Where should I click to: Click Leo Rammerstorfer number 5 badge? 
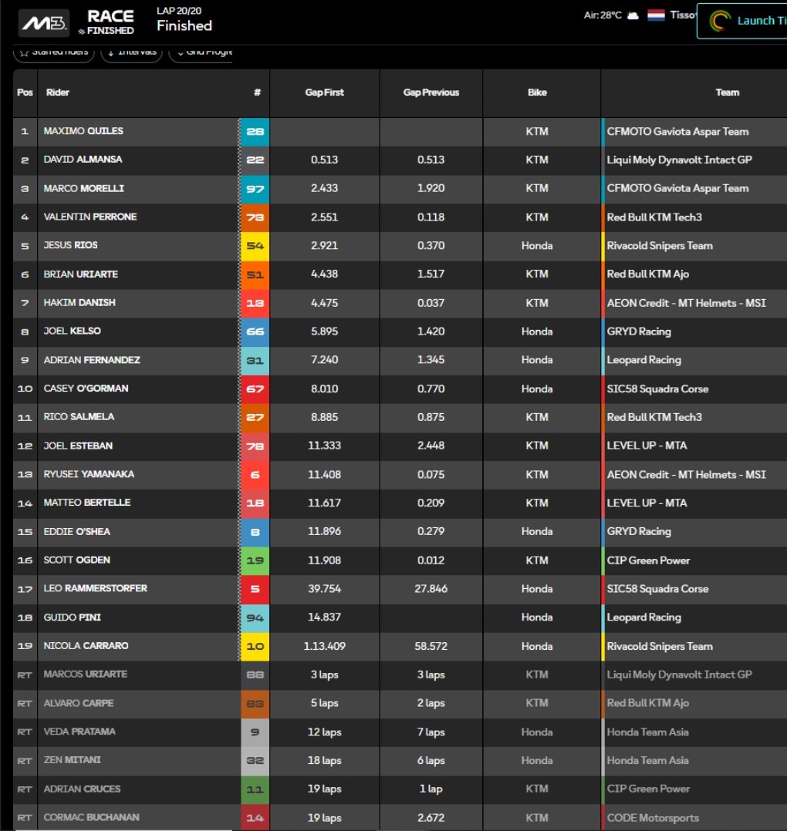click(x=255, y=589)
